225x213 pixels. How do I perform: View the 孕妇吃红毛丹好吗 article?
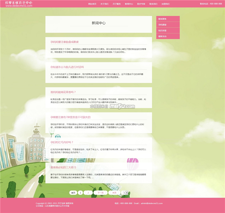[x=62, y=142]
